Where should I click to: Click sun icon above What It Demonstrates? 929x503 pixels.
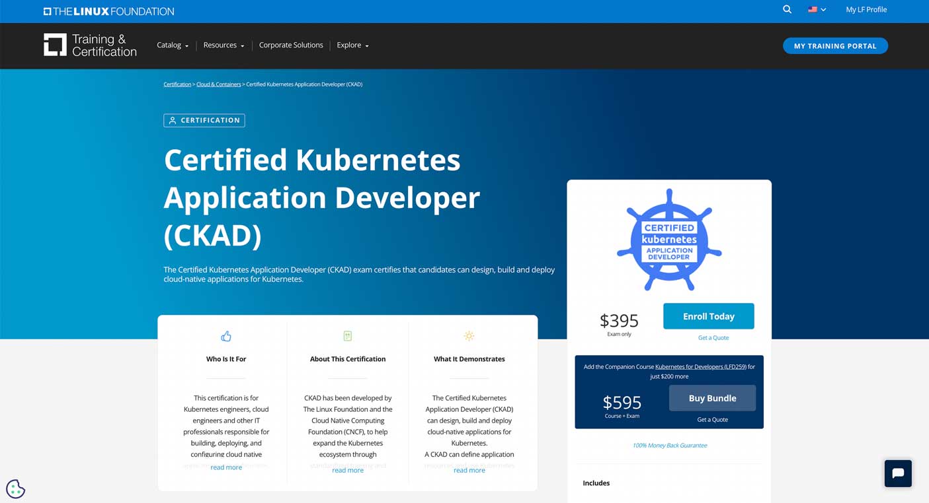pyautogui.click(x=469, y=336)
